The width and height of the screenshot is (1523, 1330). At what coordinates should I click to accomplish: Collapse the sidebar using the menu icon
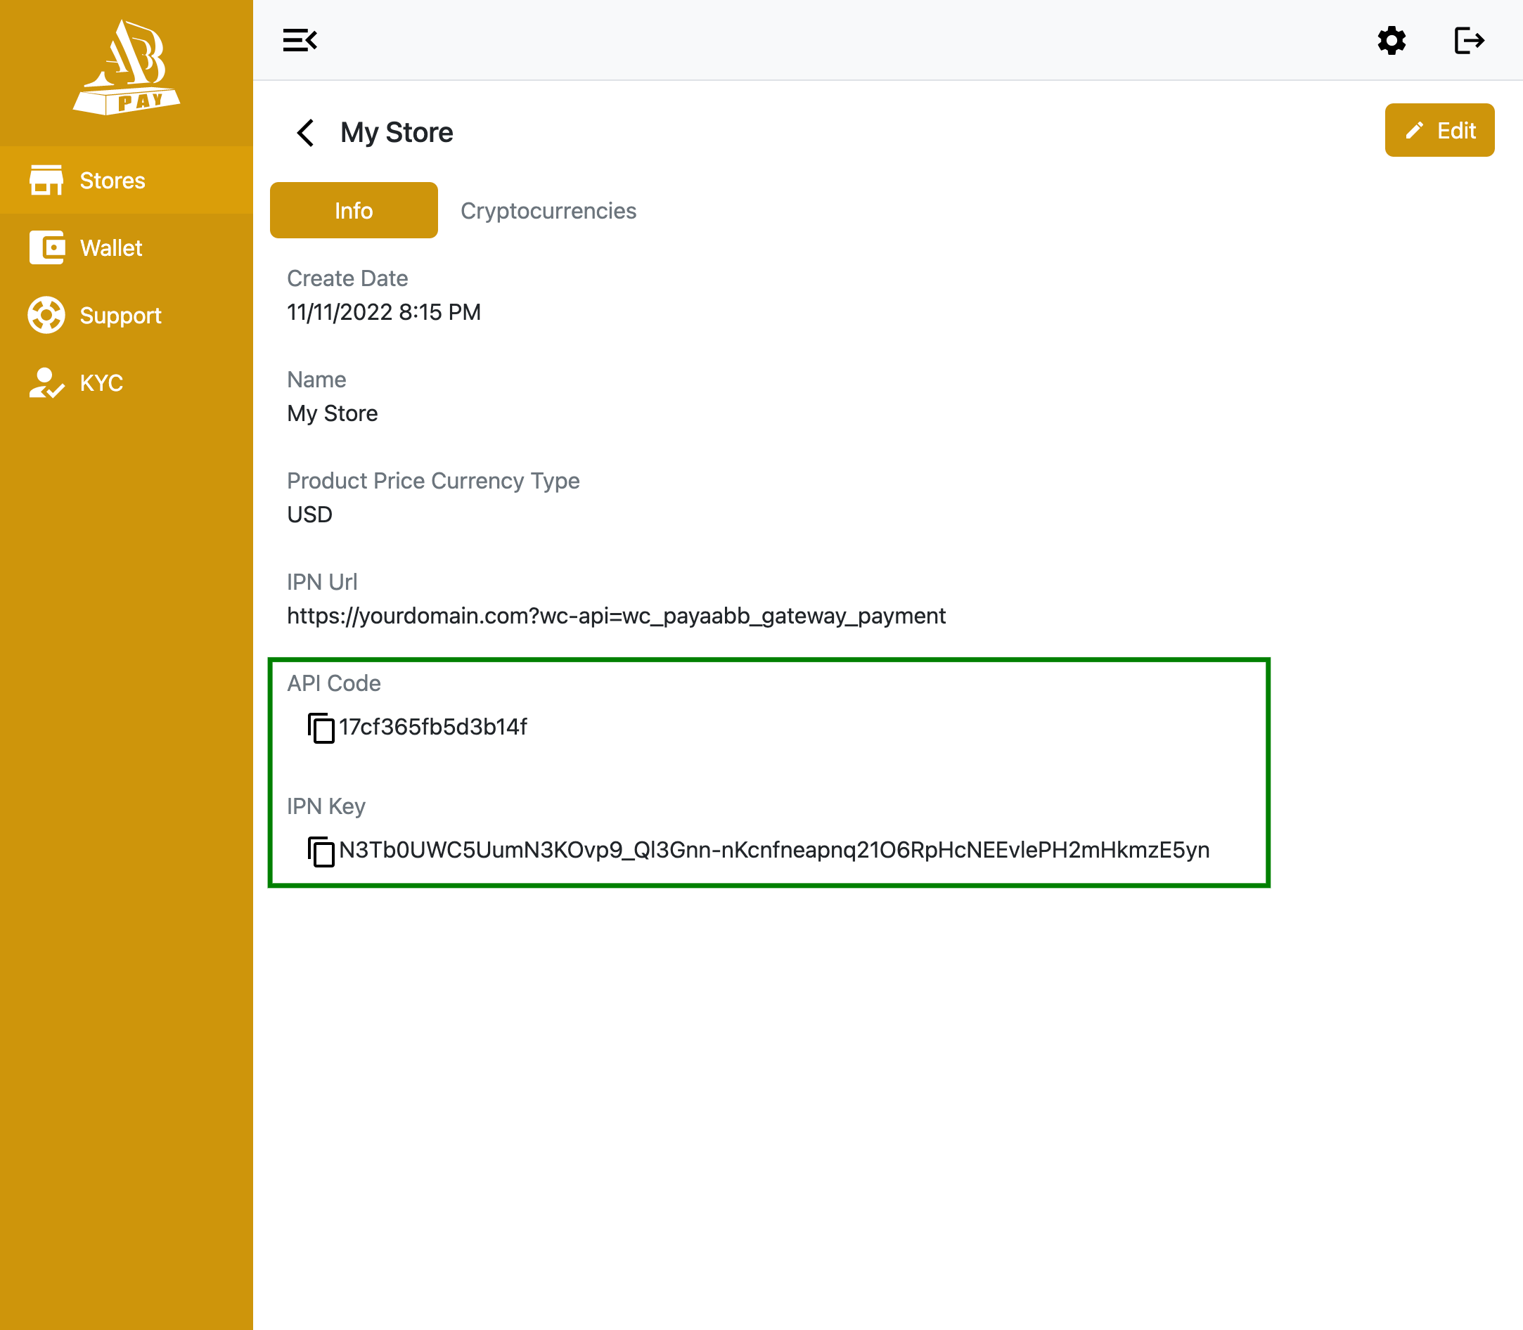click(300, 40)
